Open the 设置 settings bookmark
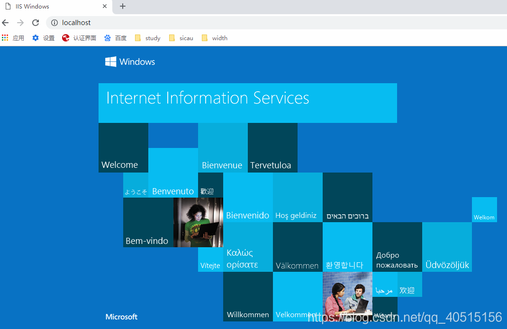This screenshot has width=507, height=329. coord(44,38)
